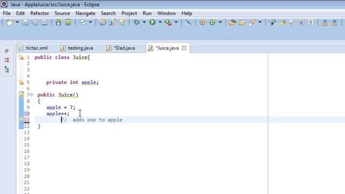The width and height of the screenshot is (345, 194).
Task: Open the Refactor menu
Action: [39, 13]
